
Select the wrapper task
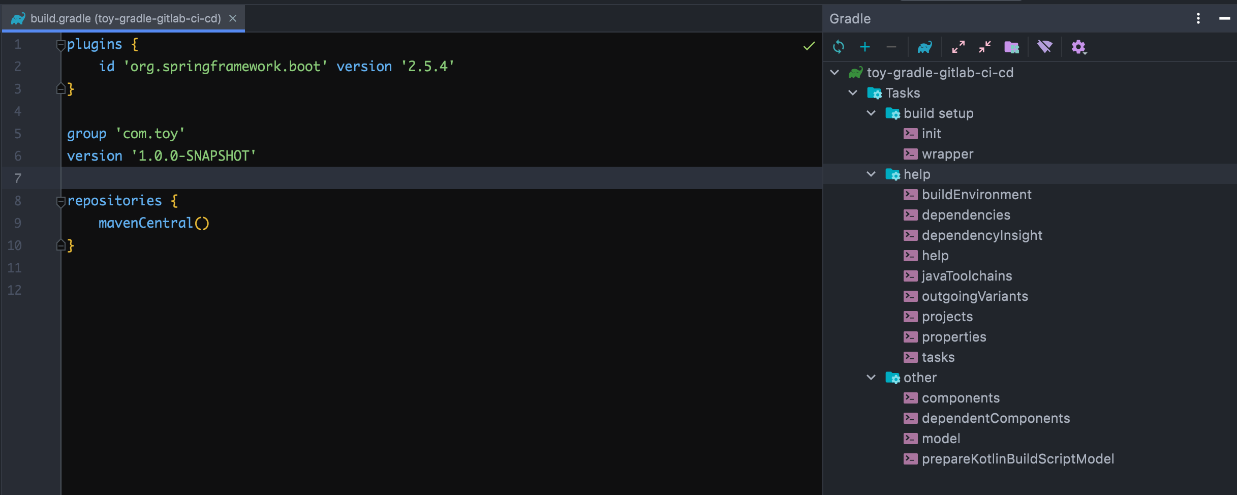tap(947, 154)
